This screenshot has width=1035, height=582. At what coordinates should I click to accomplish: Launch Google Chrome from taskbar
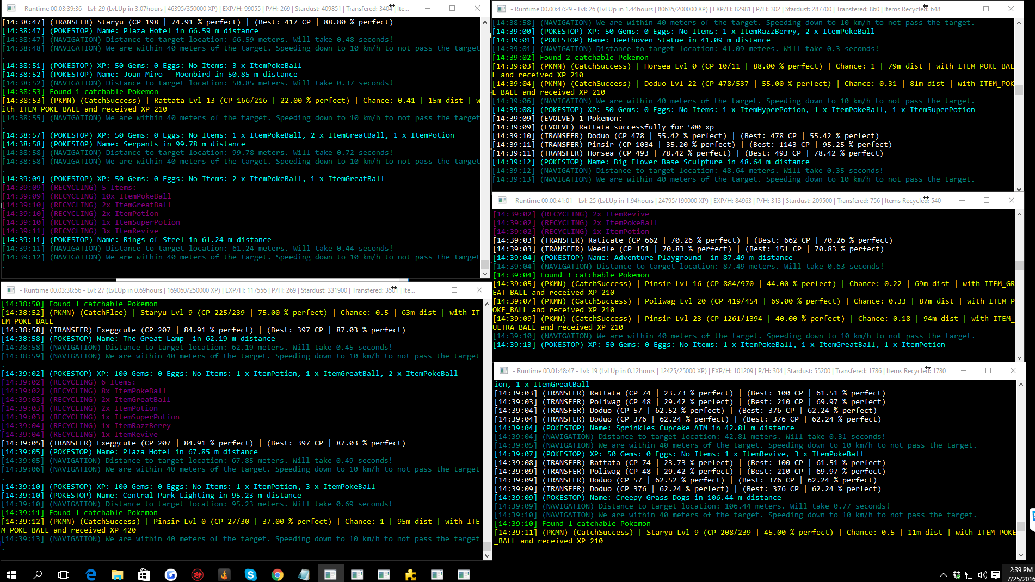pyautogui.click(x=277, y=574)
